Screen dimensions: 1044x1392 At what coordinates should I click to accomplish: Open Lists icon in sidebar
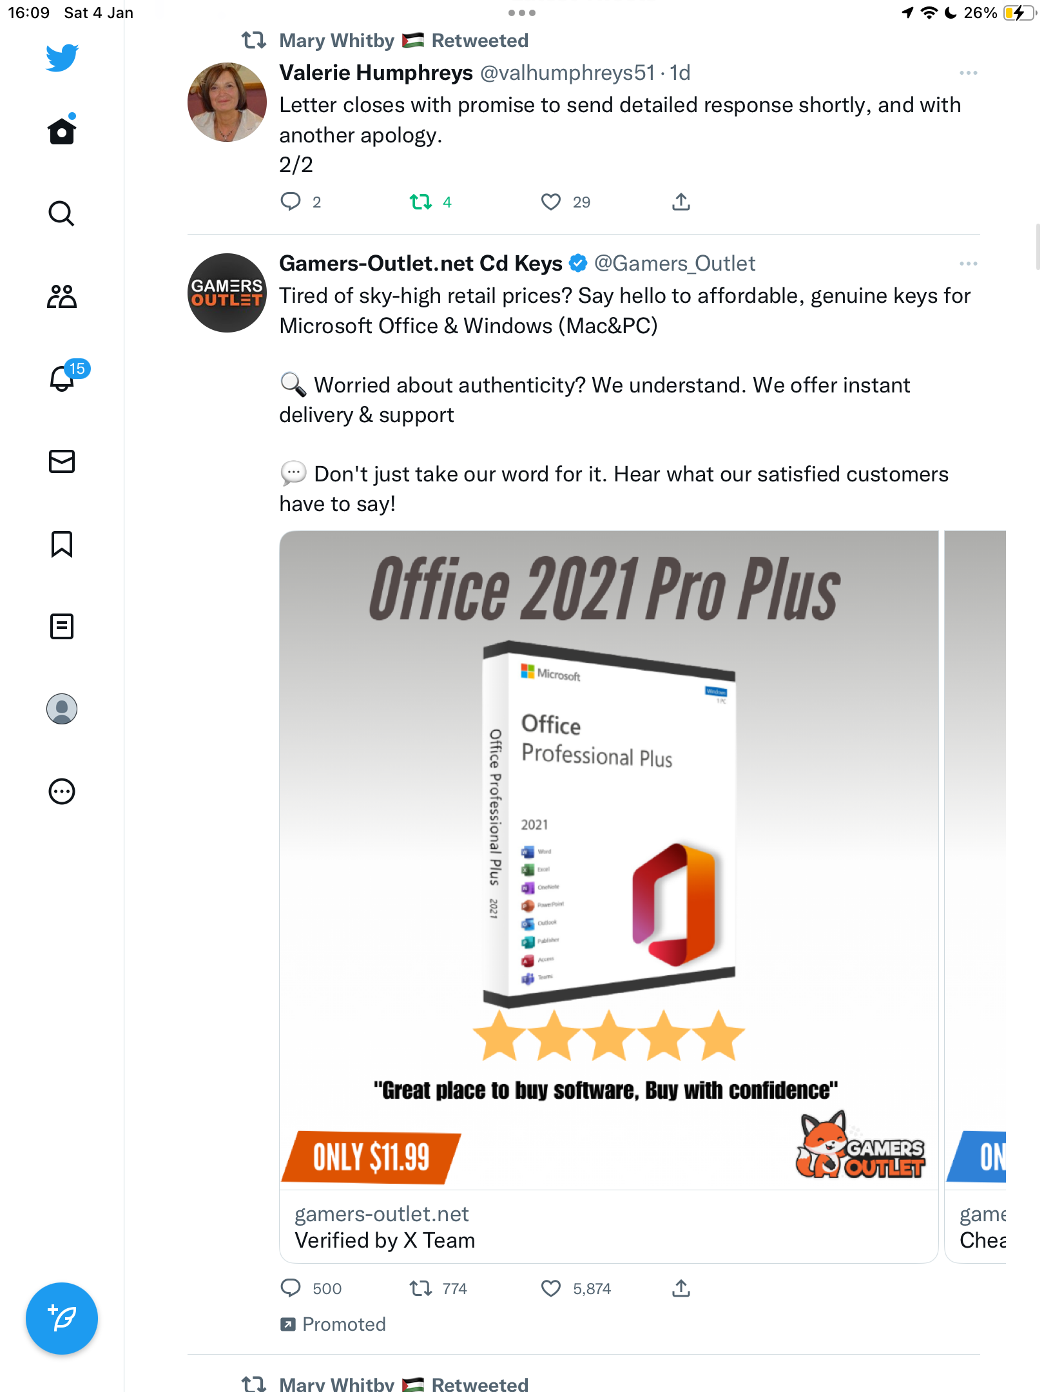(62, 626)
